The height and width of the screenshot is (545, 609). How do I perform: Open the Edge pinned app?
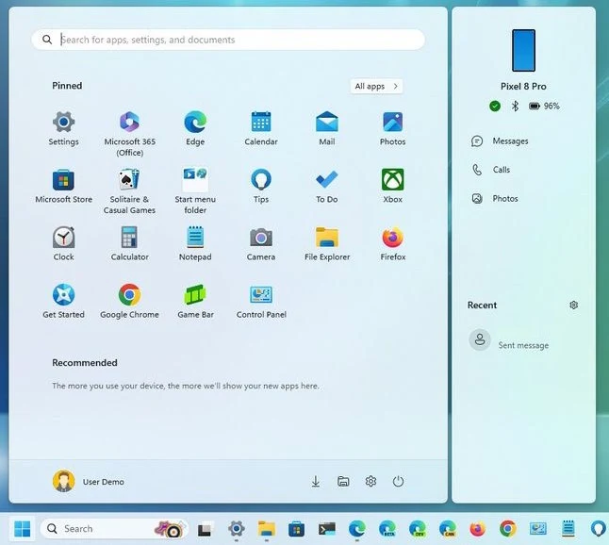[x=195, y=128]
